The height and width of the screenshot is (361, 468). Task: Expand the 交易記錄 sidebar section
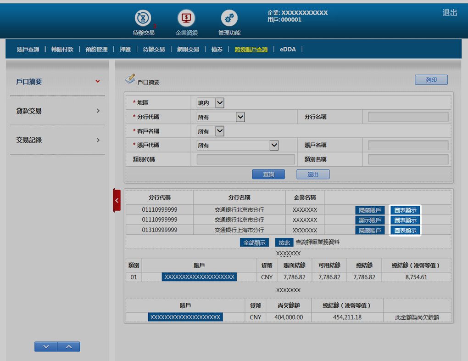click(x=58, y=140)
